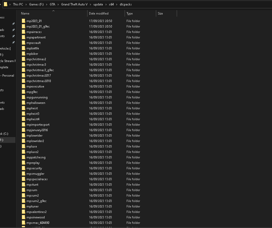Navigate to This PC in the address bar
The image size is (272, 228).
tap(18, 4)
